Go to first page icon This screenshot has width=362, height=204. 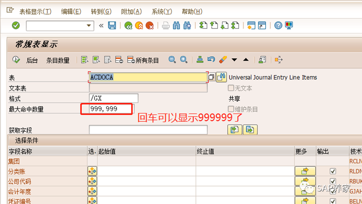point(203,25)
